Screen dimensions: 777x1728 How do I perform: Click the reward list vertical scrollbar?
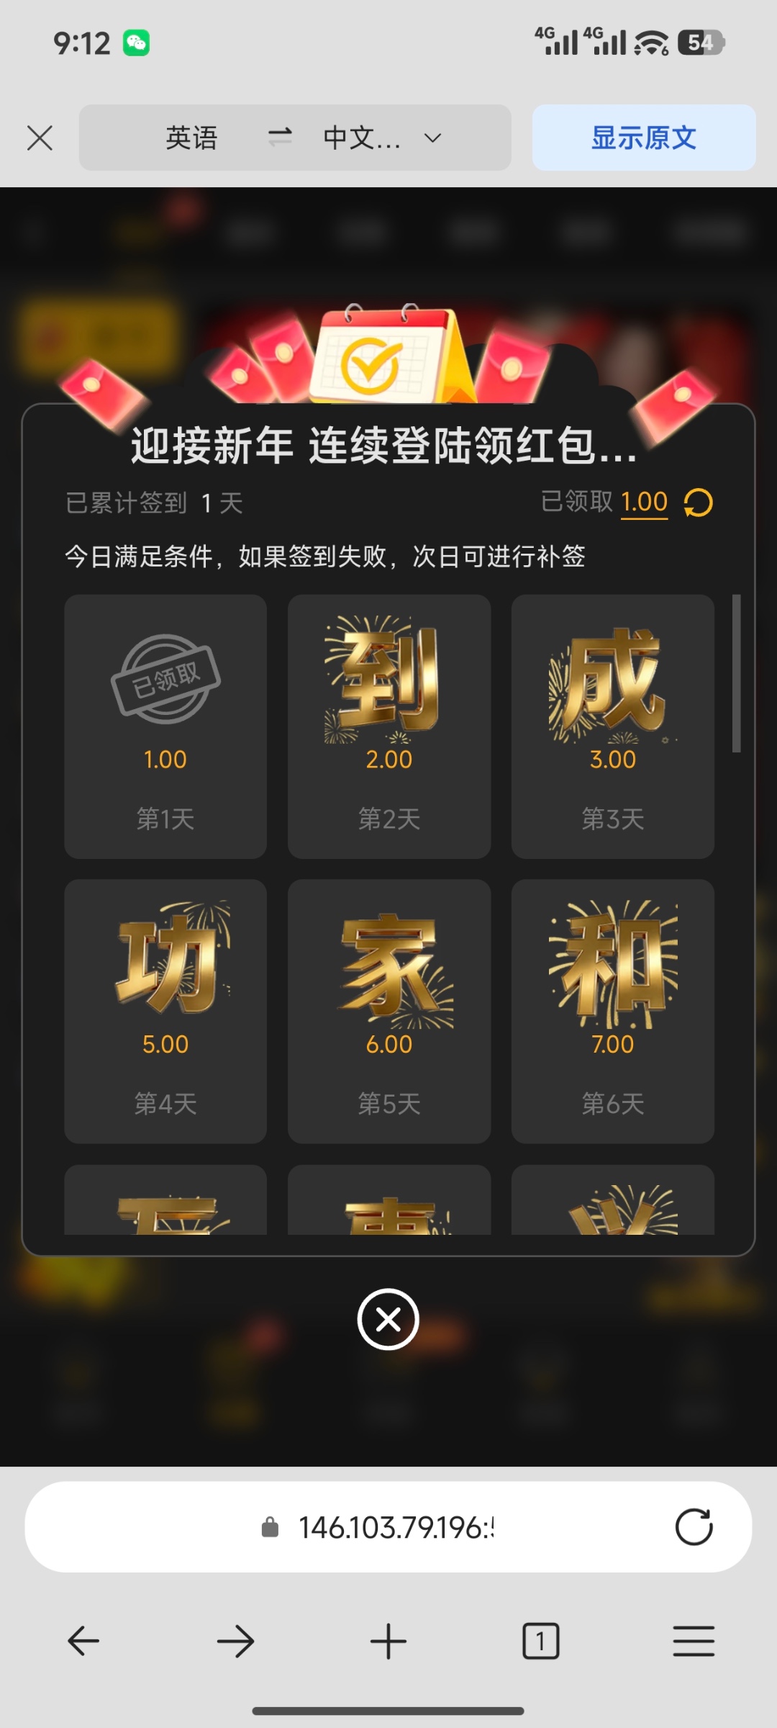click(736, 673)
